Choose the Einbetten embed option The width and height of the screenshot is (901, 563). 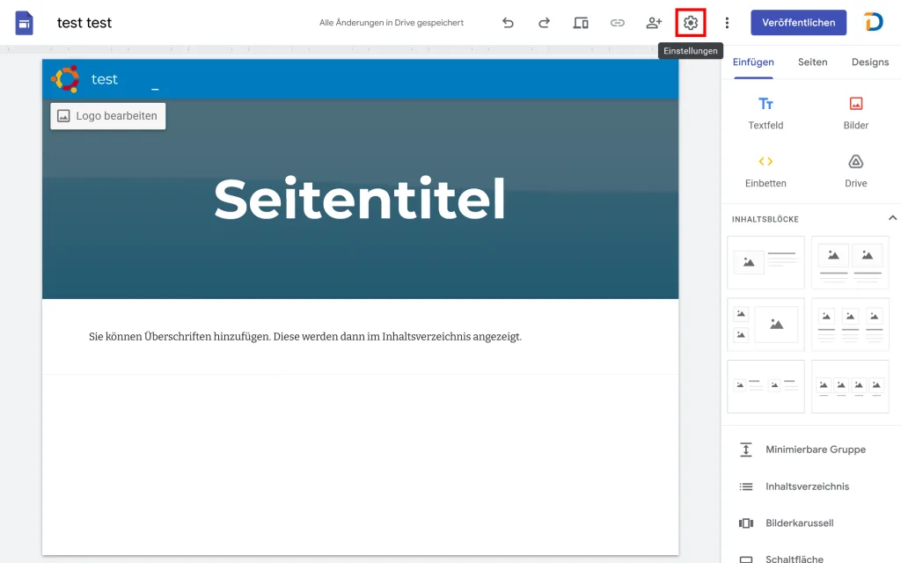point(765,172)
